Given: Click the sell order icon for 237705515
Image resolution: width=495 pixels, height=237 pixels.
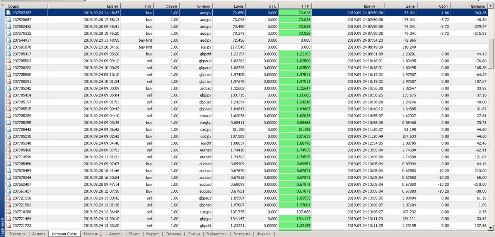Looking at the screenshot, I should 9,109.
